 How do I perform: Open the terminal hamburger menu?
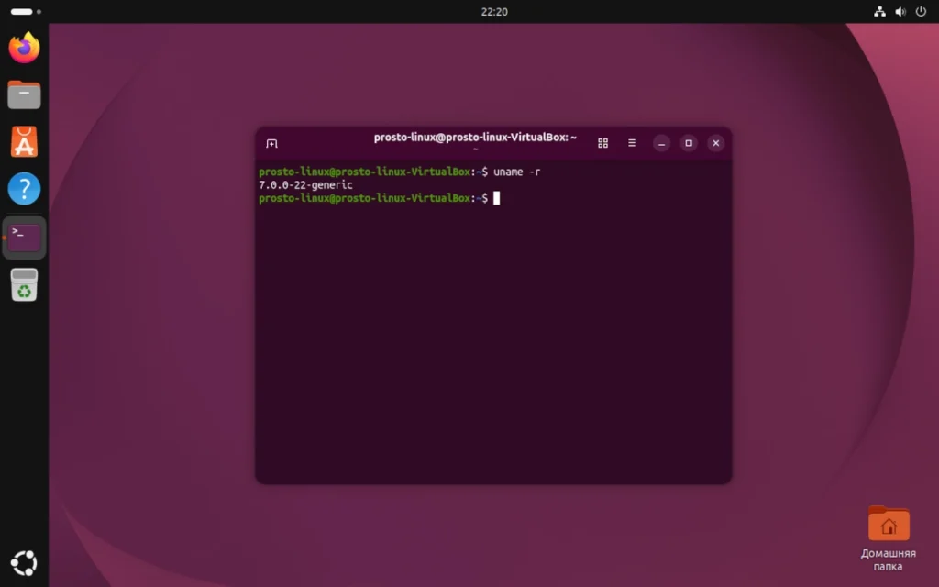(632, 143)
